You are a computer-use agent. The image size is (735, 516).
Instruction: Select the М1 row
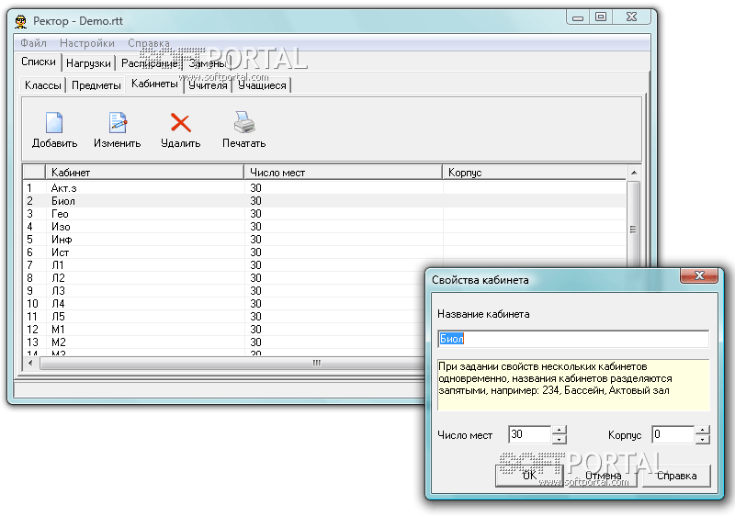click(x=224, y=330)
